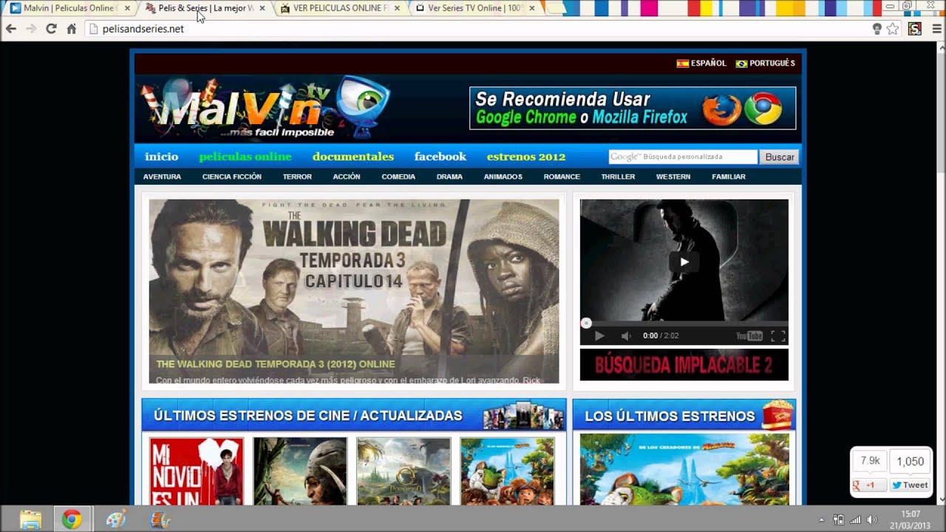The image size is (946, 532).
Task: Click the Buscar search button
Action: tap(779, 157)
